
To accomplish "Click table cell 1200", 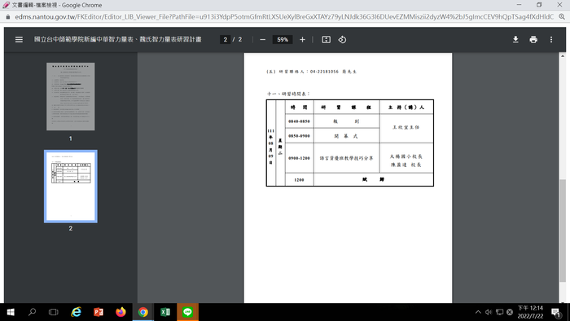I will [x=299, y=180].
